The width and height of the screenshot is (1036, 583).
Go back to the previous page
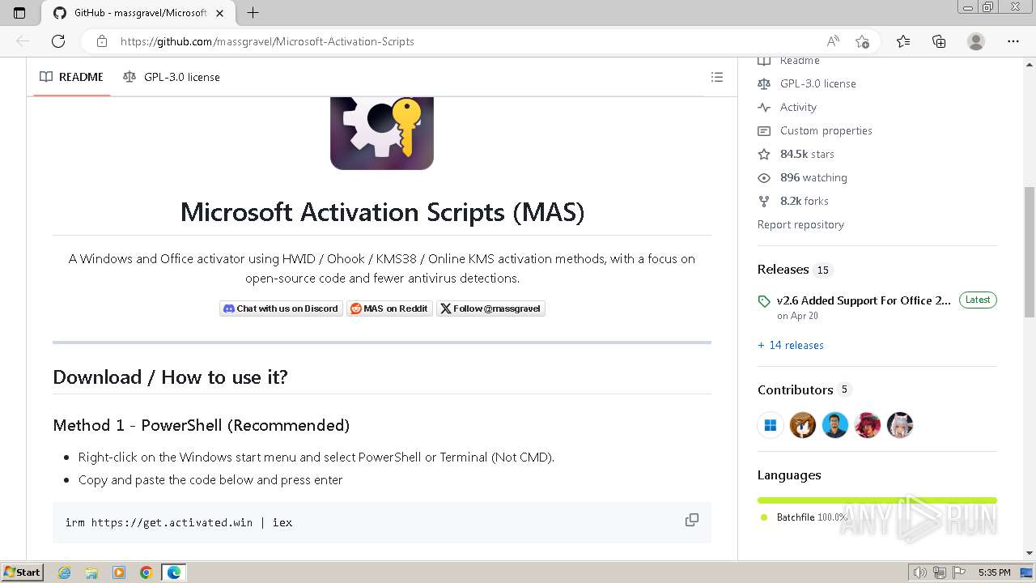pyautogui.click(x=23, y=41)
